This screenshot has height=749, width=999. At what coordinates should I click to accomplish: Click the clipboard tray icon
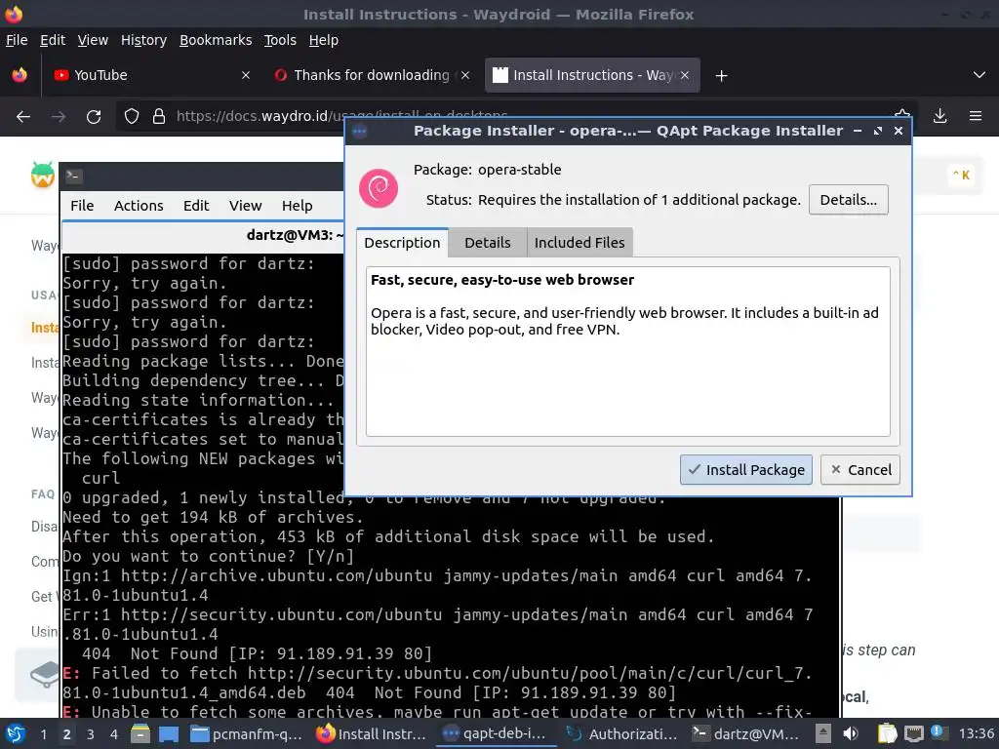coord(887,733)
